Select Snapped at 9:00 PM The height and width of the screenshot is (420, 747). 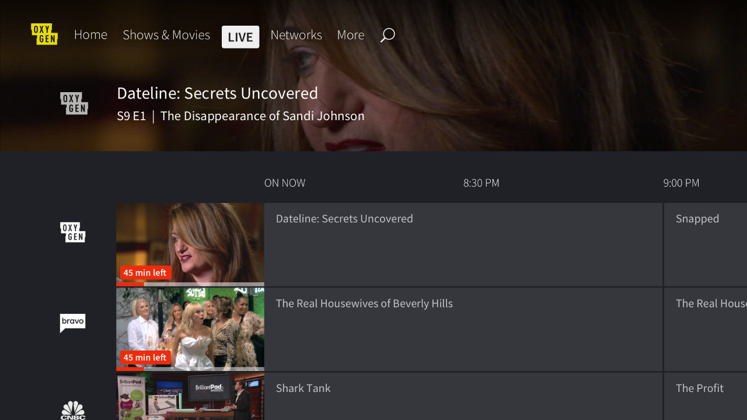[x=706, y=244]
